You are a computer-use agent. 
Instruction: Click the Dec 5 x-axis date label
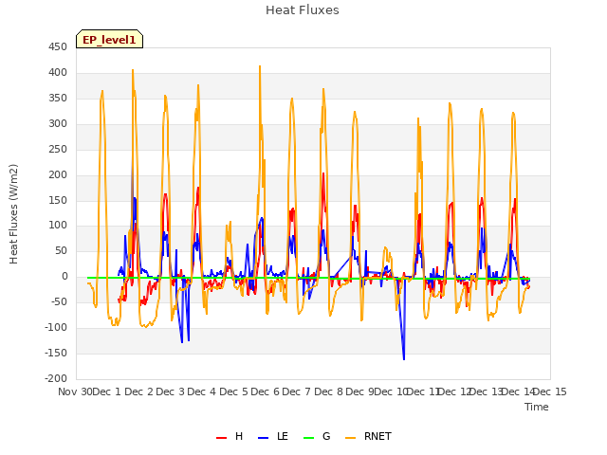pyautogui.click(x=233, y=391)
